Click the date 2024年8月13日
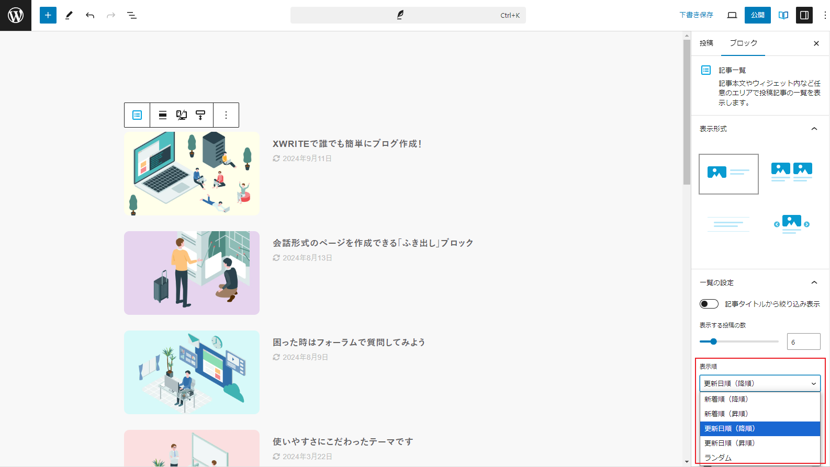This screenshot has height=467, width=830. pyautogui.click(x=307, y=258)
